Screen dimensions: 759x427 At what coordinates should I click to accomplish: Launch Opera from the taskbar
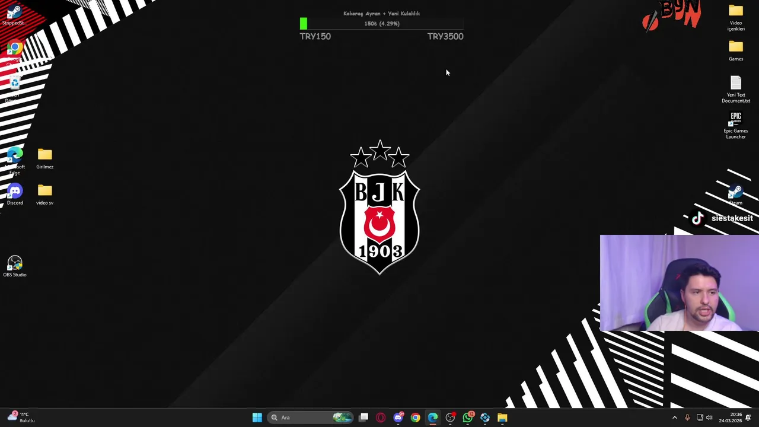pyautogui.click(x=381, y=418)
